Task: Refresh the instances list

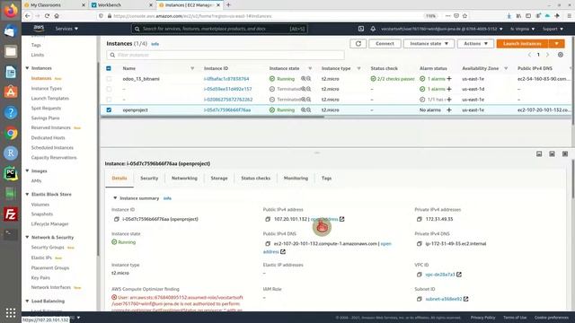Action: pyautogui.click(x=358, y=44)
